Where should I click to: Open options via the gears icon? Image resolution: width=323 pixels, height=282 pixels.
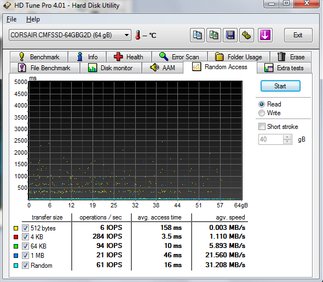pos(246,35)
